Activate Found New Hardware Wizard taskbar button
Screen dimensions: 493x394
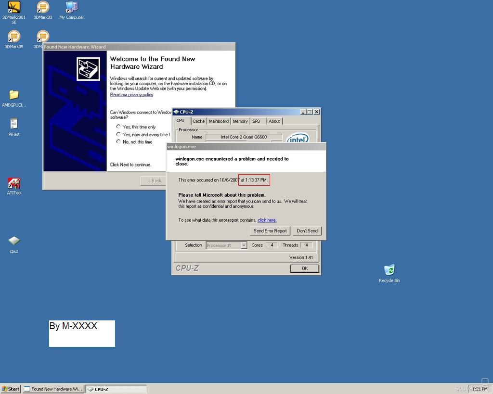coord(53,389)
